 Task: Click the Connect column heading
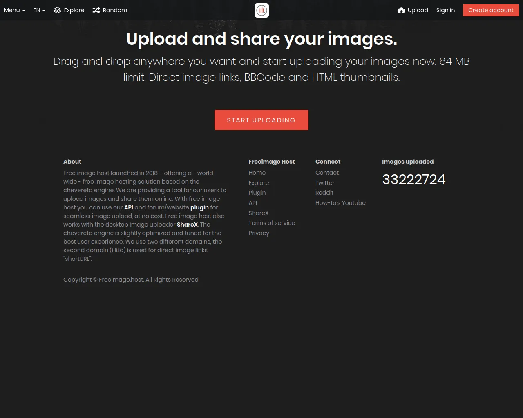tap(328, 162)
